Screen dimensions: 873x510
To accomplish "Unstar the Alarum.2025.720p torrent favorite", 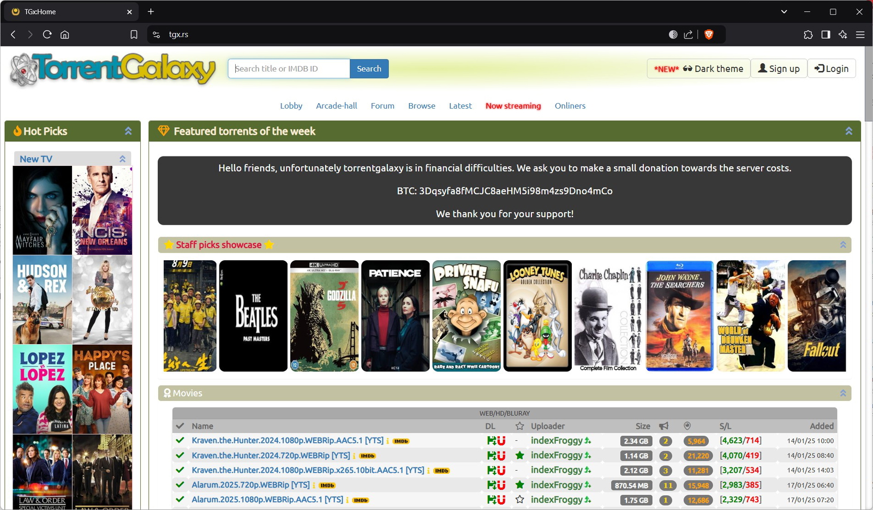I will 520,485.
